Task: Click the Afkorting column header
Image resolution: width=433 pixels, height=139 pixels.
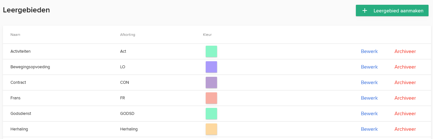Action: point(128,35)
